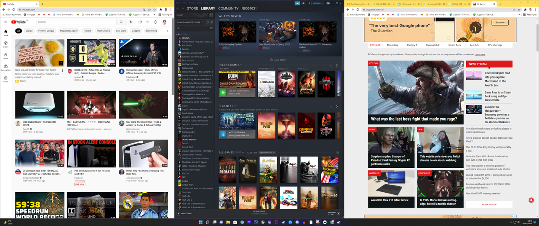Switch Steam to Big Picture mode
This screenshot has width=539, height=226.
(x=328, y=3)
